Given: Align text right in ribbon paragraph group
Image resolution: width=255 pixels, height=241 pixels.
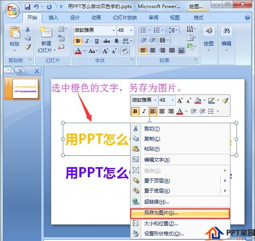Looking at the screenshot, I should (x=162, y=50).
